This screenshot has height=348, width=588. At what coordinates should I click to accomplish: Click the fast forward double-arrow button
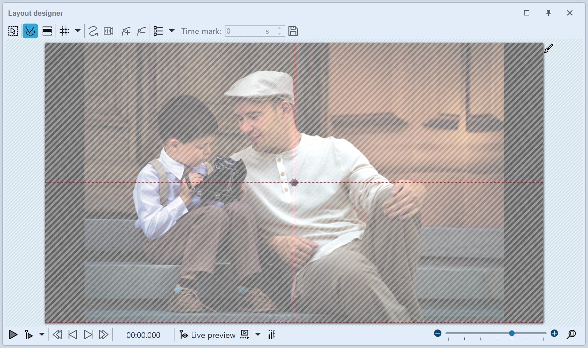tap(103, 335)
